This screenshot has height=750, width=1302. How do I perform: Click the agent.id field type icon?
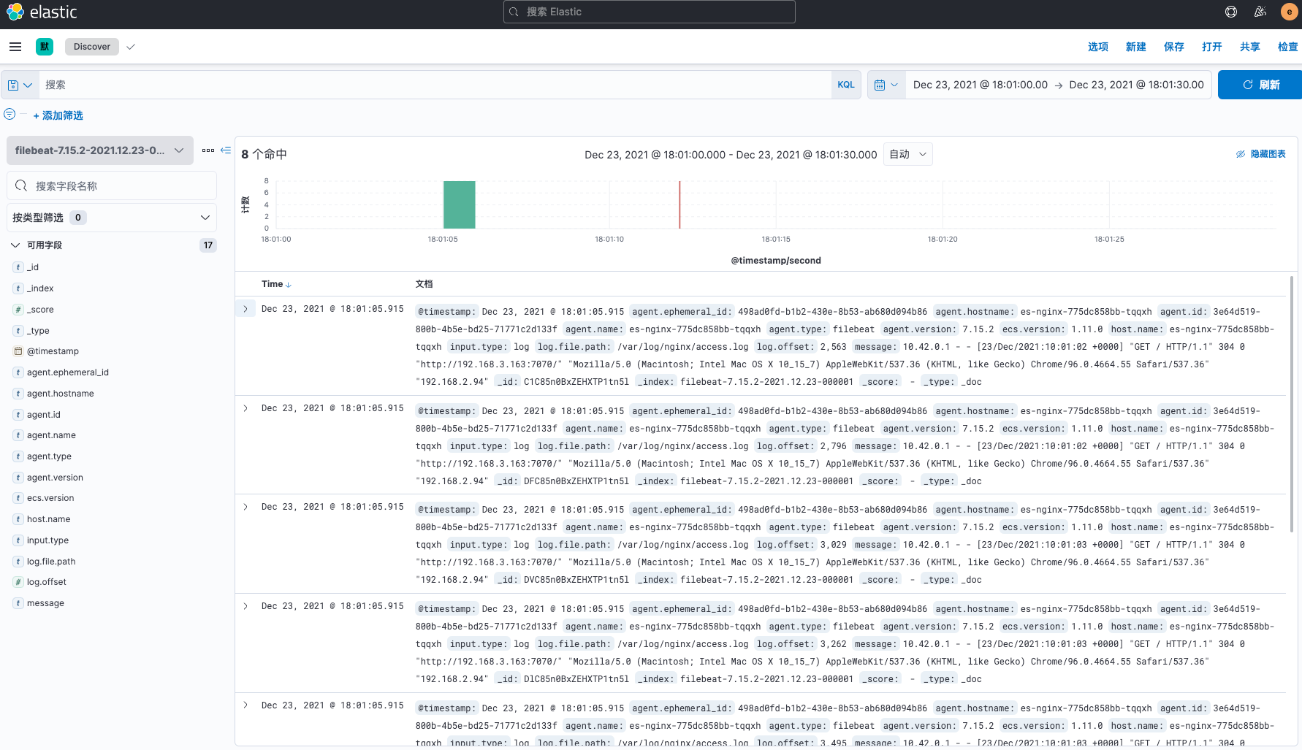(18, 415)
